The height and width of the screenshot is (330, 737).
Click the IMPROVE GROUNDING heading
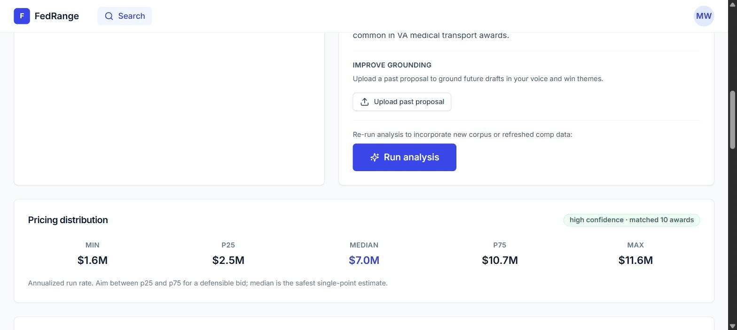pyautogui.click(x=392, y=65)
